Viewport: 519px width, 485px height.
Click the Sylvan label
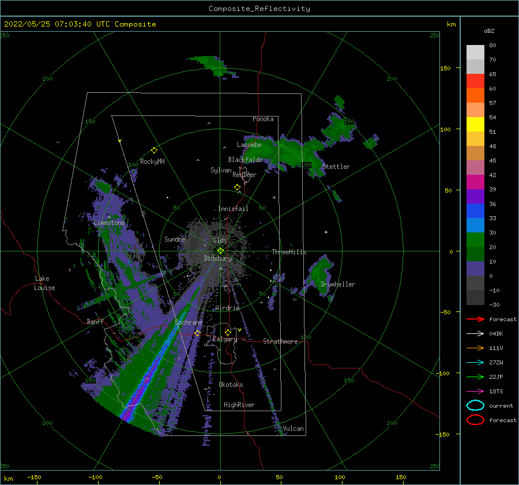(221, 170)
